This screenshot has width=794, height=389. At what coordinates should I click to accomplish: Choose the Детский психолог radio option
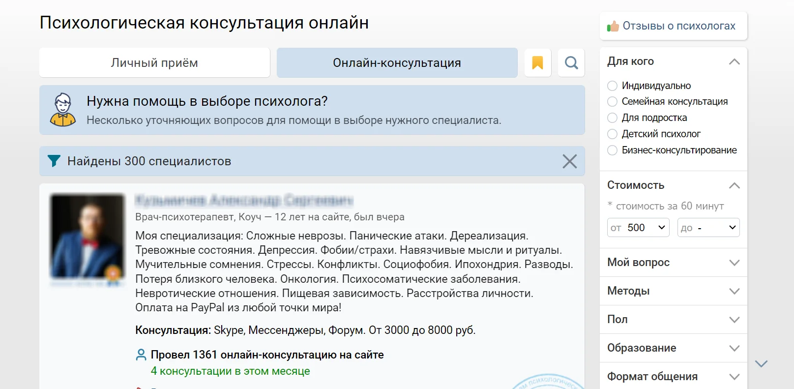(x=613, y=134)
